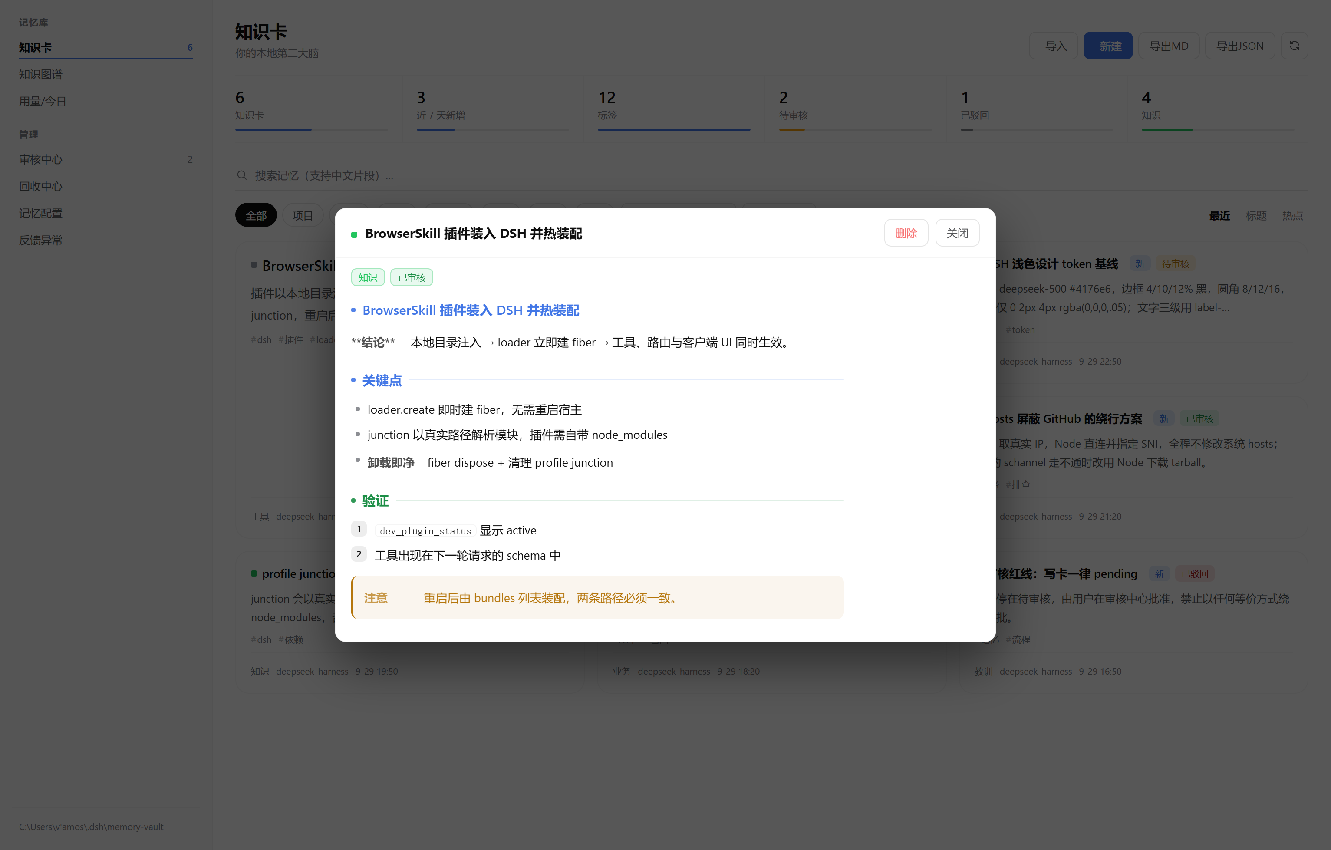Click the 近 7 天新增 stat
1331x850 pixels.
click(492, 110)
